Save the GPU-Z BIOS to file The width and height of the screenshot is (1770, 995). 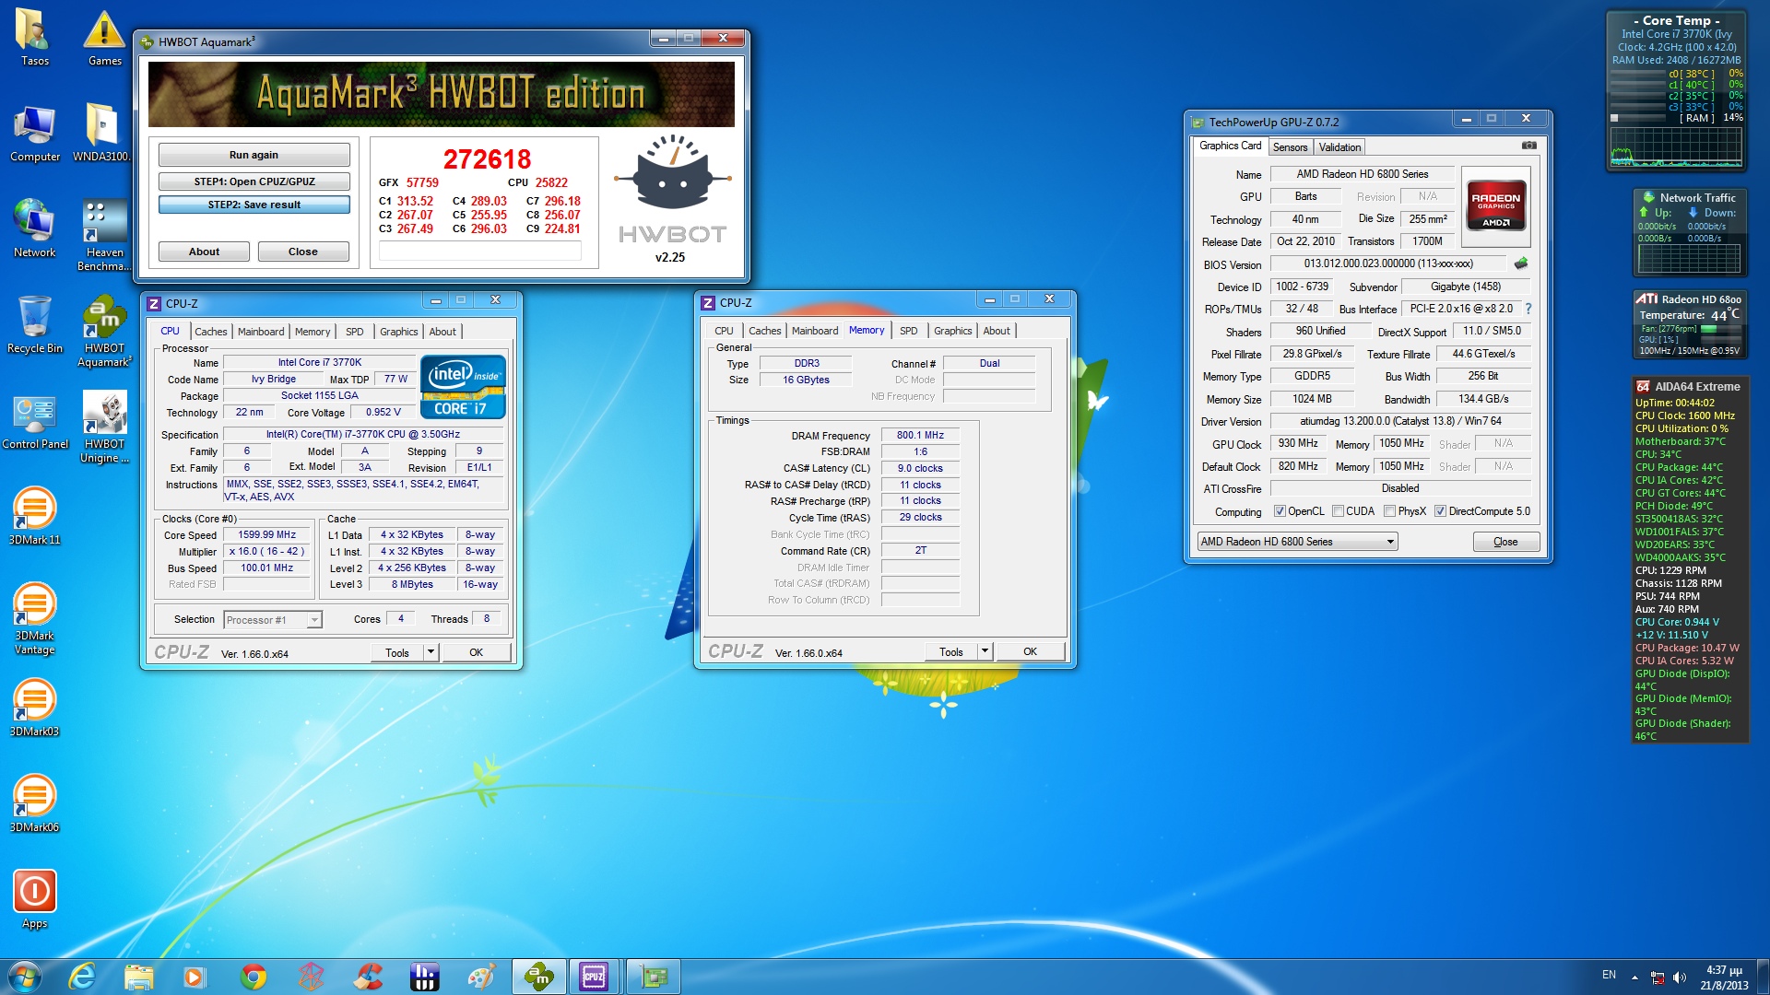1521,263
